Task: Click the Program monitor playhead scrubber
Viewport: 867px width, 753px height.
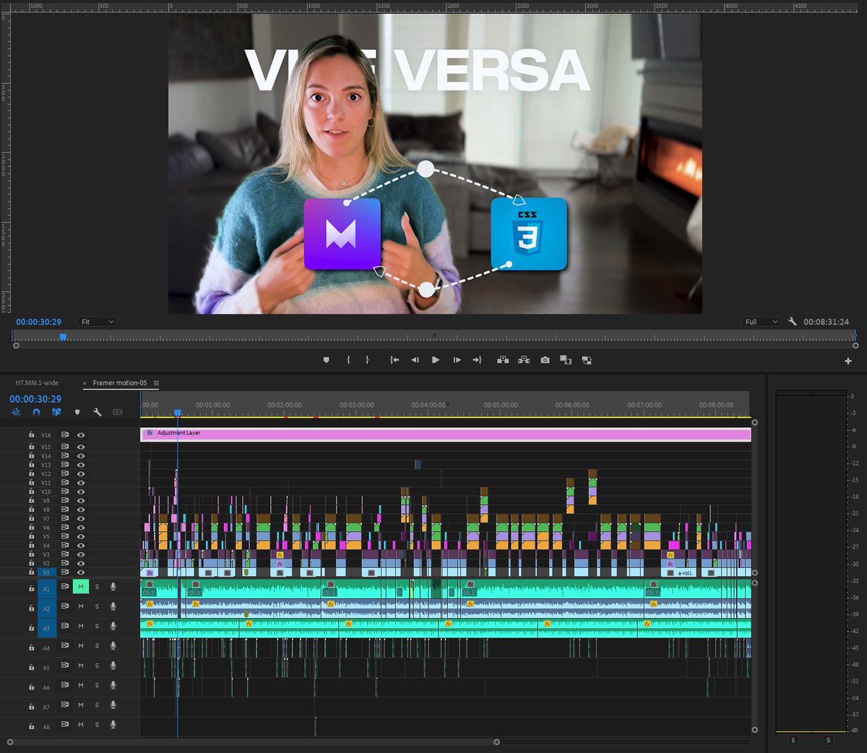Action: click(63, 337)
